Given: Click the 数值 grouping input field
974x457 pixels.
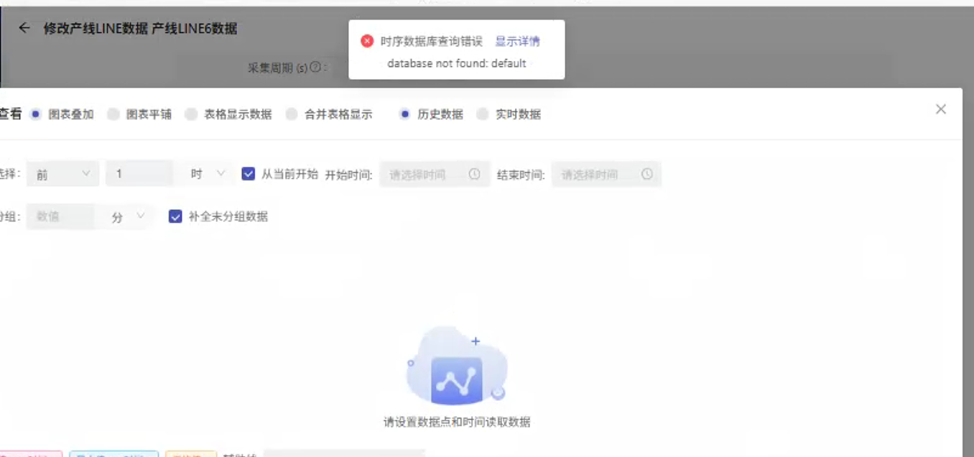Looking at the screenshot, I should click(x=60, y=216).
